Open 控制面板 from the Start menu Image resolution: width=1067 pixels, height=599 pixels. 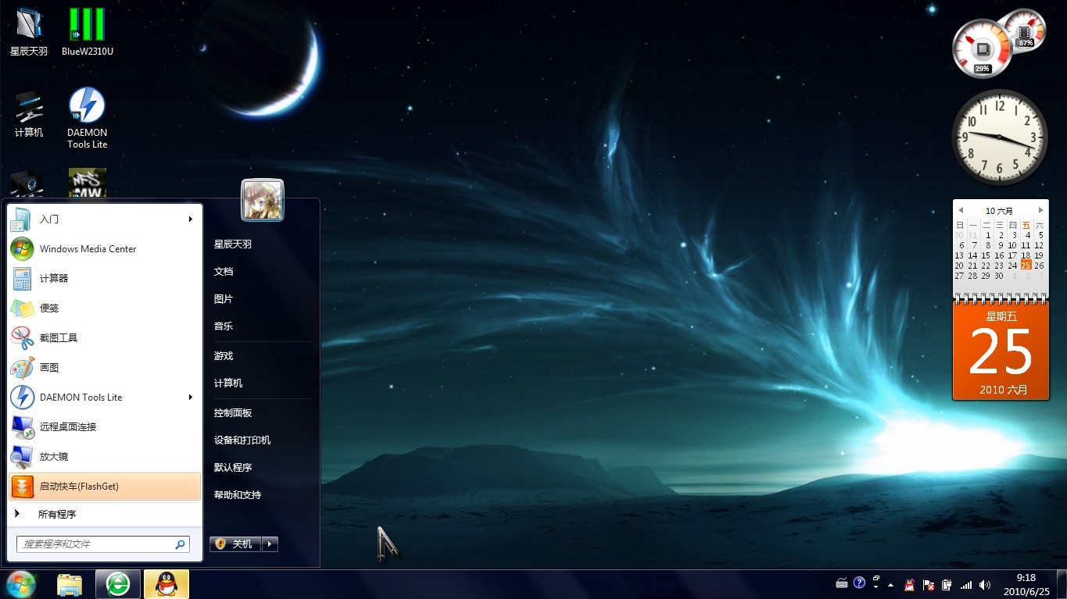click(x=233, y=412)
